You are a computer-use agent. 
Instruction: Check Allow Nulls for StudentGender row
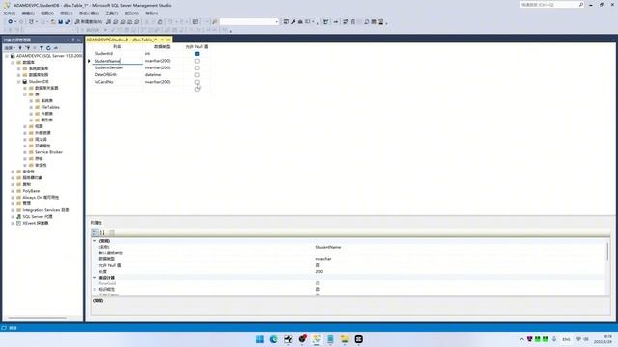coord(197,67)
